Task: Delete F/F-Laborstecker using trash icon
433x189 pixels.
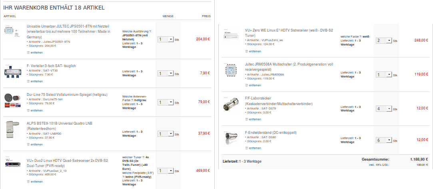Action: [x=246, y=119]
